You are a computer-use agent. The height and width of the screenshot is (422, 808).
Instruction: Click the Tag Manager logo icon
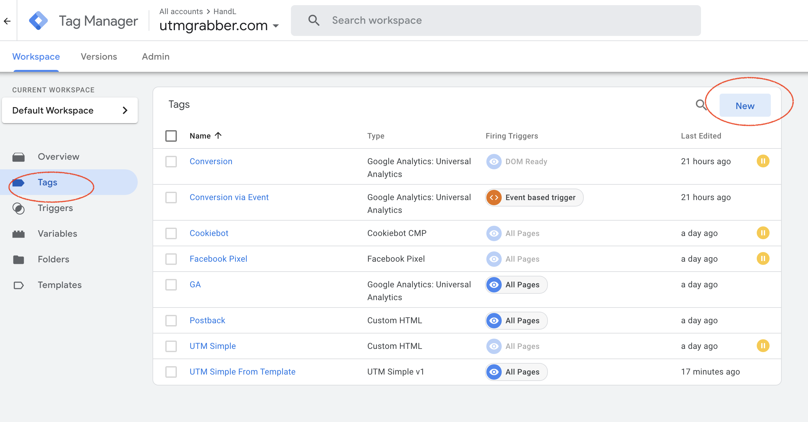click(x=38, y=21)
